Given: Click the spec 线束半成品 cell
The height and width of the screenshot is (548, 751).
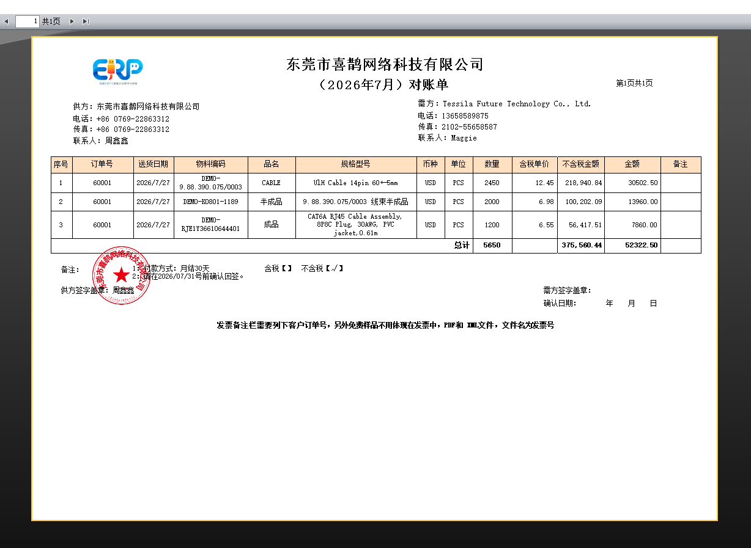Looking at the screenshot, I should pos(356,202).
